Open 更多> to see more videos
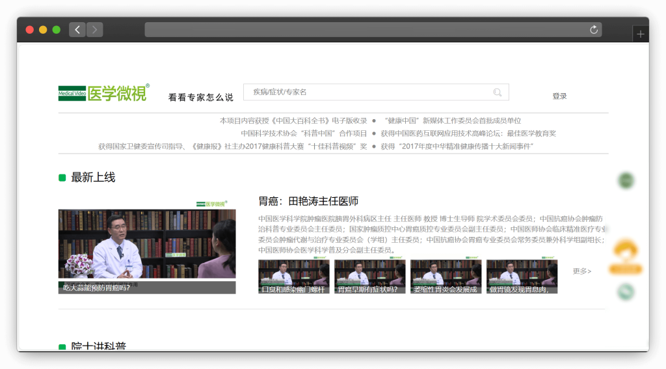Screen dimensions: 666x369 point(581,271)
